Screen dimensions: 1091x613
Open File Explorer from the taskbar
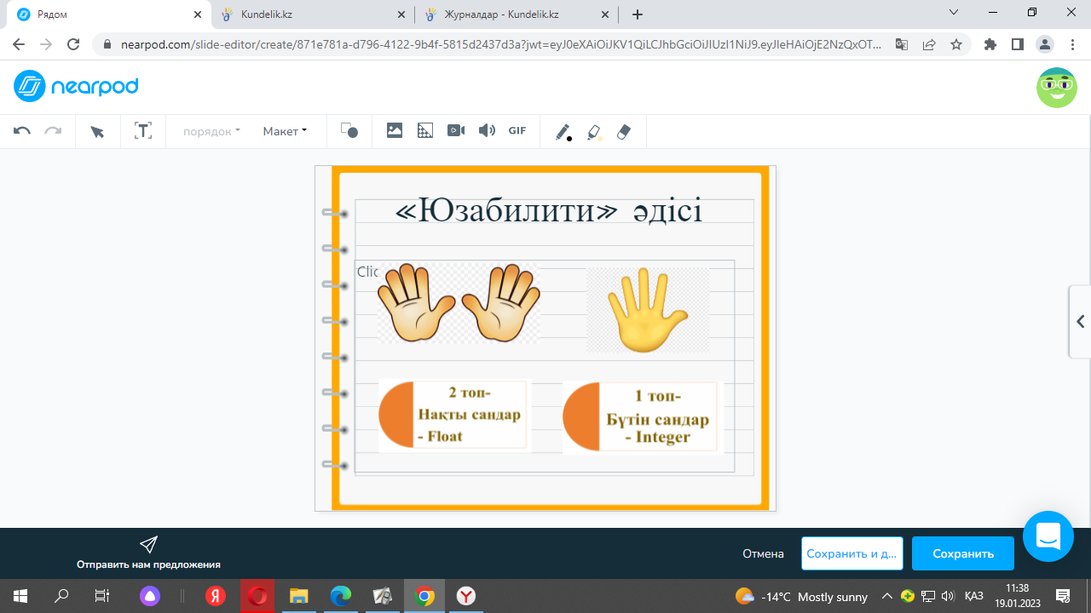298,596
